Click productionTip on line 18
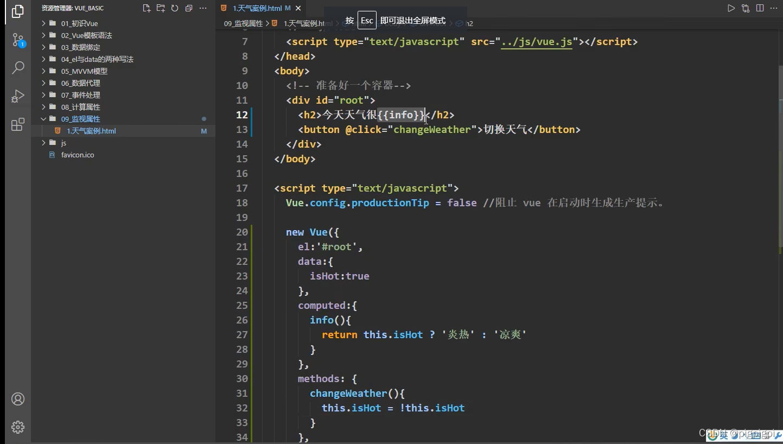783x444 pixels. [390, 203]
